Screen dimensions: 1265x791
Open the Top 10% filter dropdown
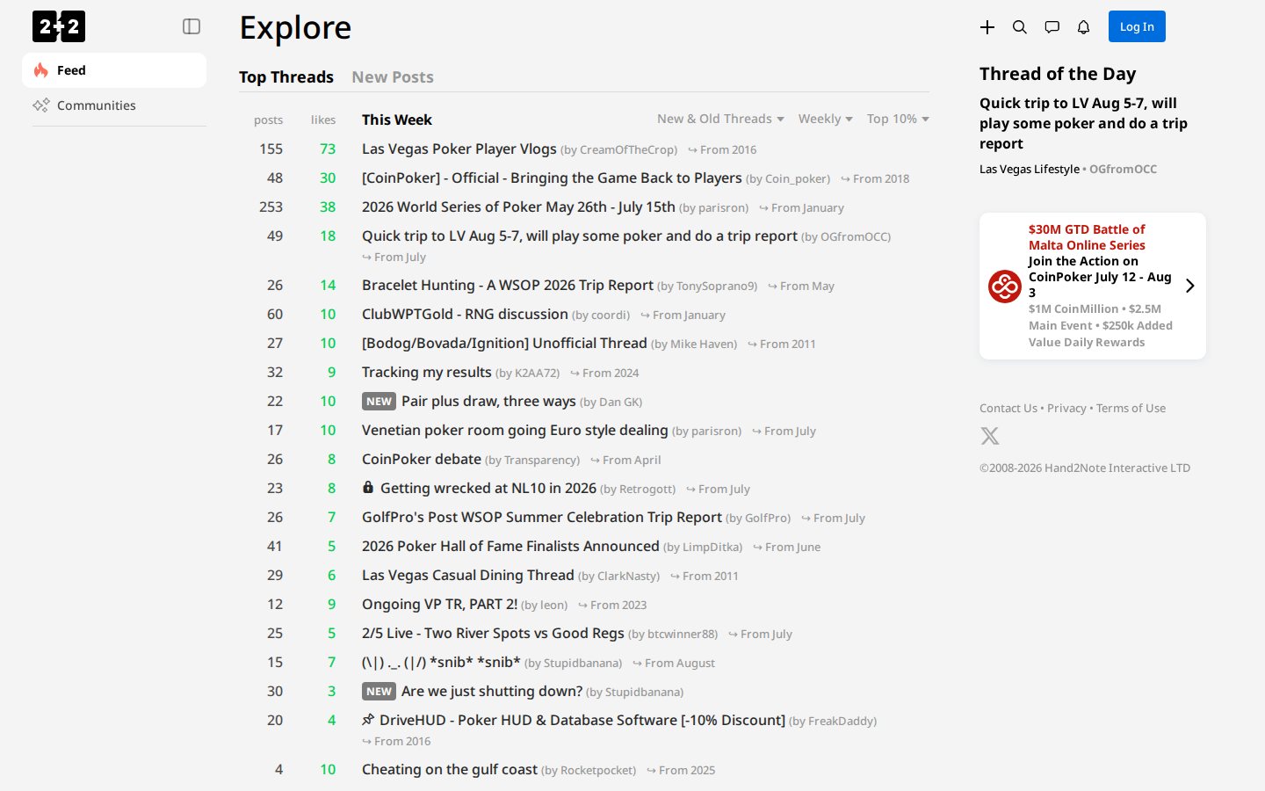(898, 119)
